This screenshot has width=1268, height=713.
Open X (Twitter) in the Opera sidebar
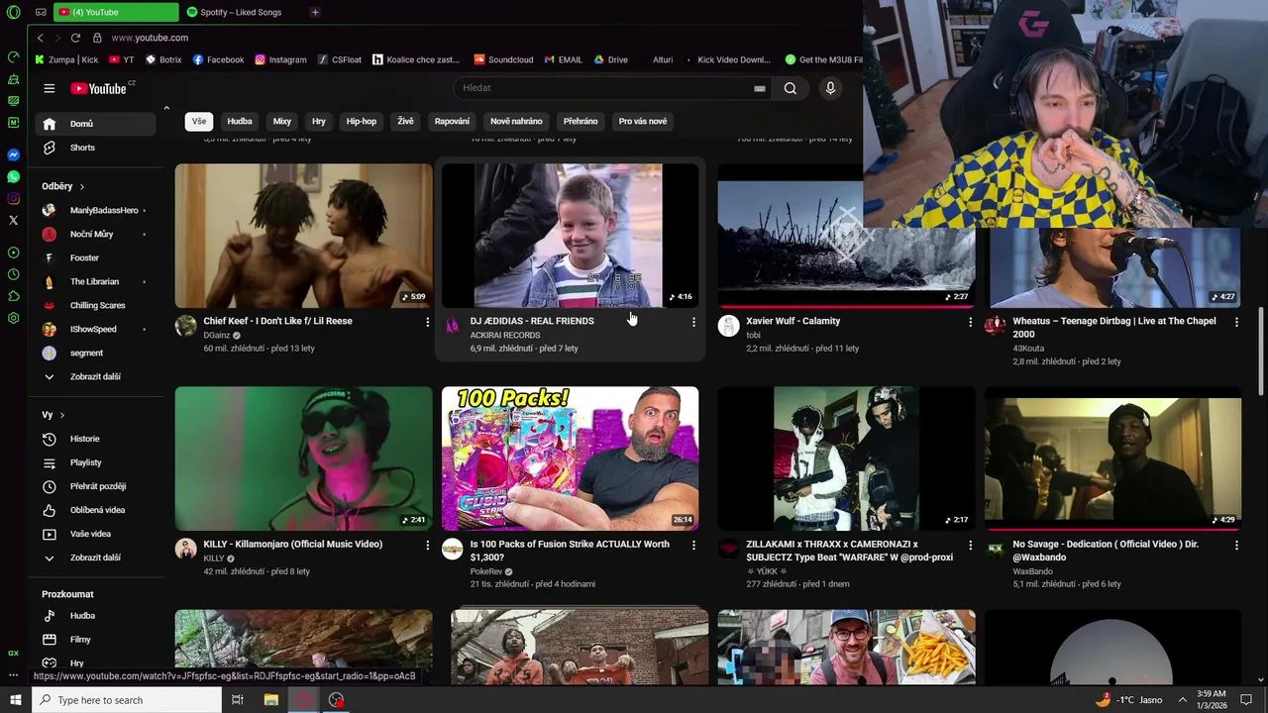coord(13,220)
